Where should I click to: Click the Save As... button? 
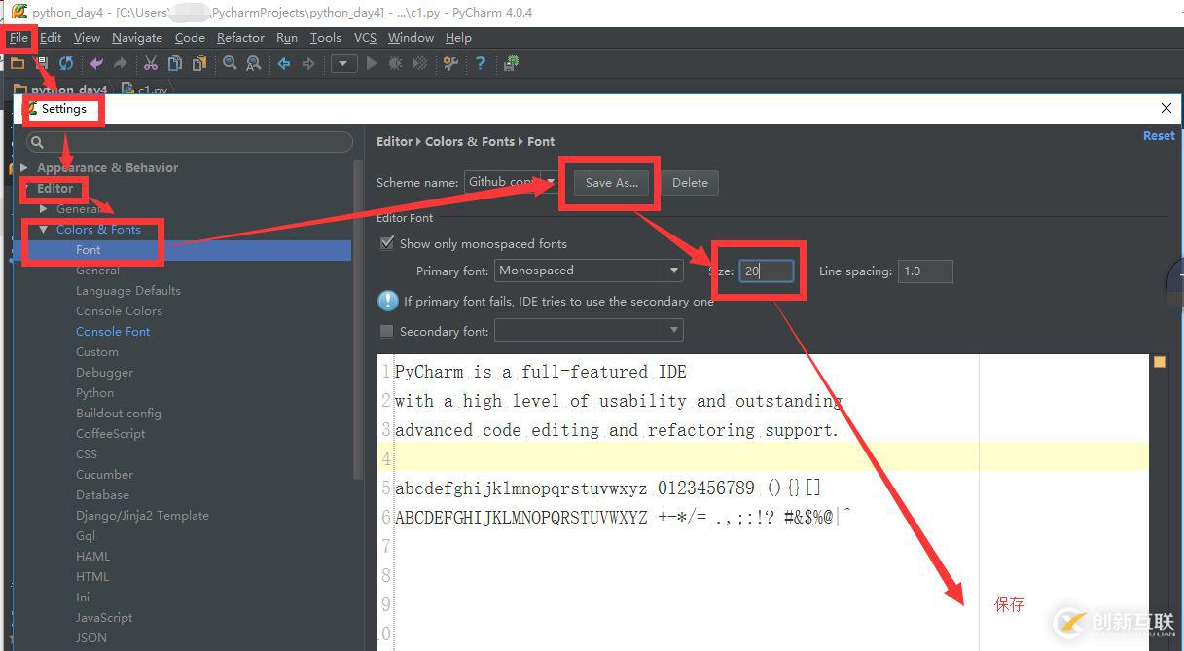tap(612, 182)
